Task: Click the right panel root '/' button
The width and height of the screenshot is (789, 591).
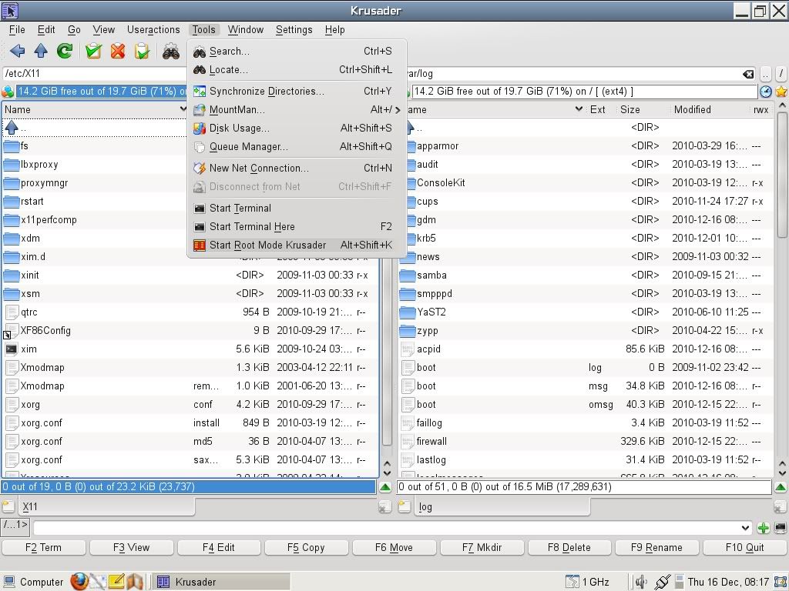Action: click(781, 74)
